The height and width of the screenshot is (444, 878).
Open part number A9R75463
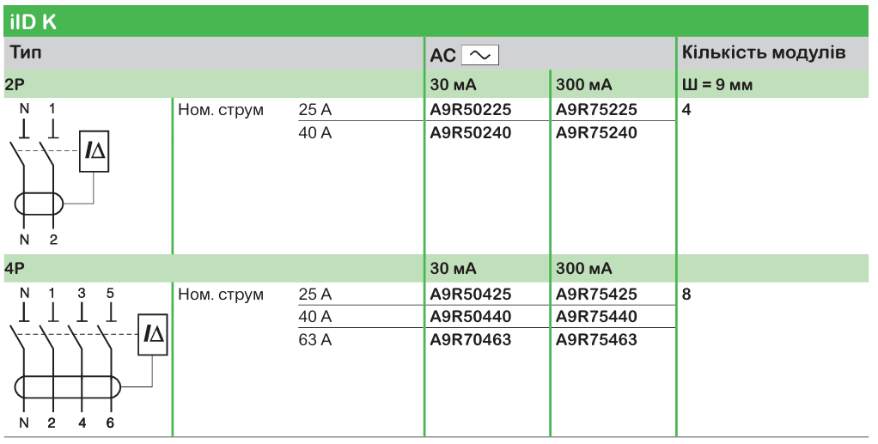coord(596,340)
